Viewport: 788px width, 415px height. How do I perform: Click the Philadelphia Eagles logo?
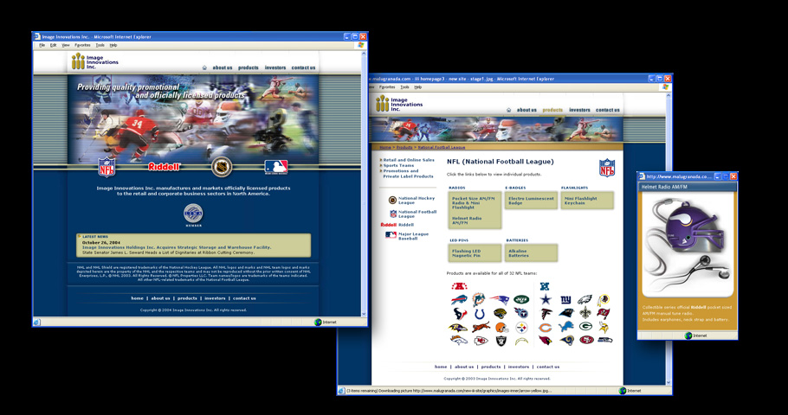point(585,300)
